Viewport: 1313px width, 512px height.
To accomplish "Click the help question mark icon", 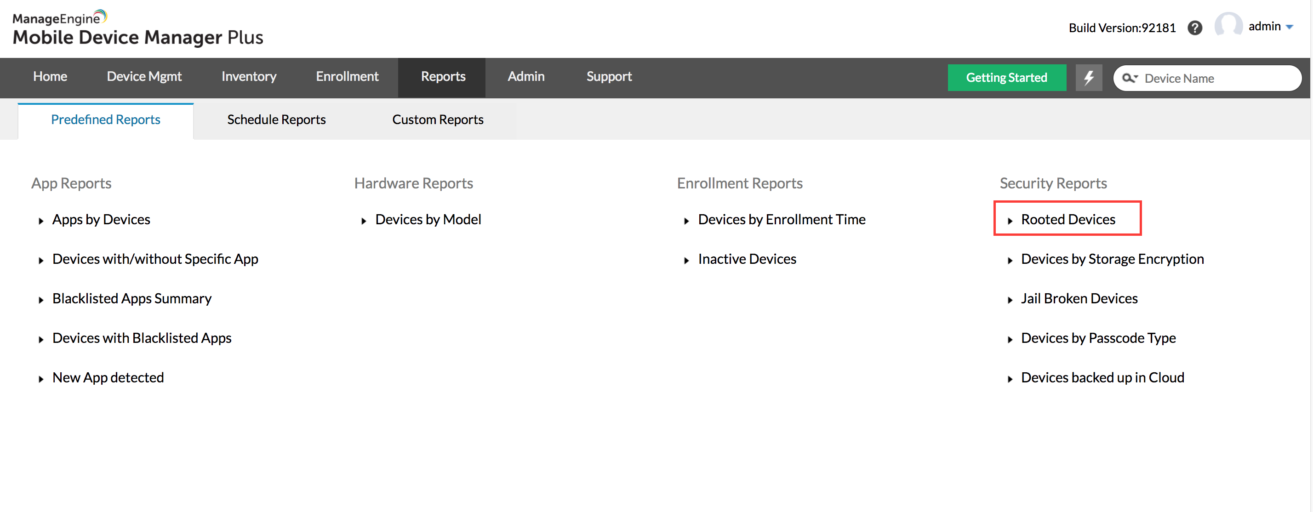I will tap(1194, 28).
